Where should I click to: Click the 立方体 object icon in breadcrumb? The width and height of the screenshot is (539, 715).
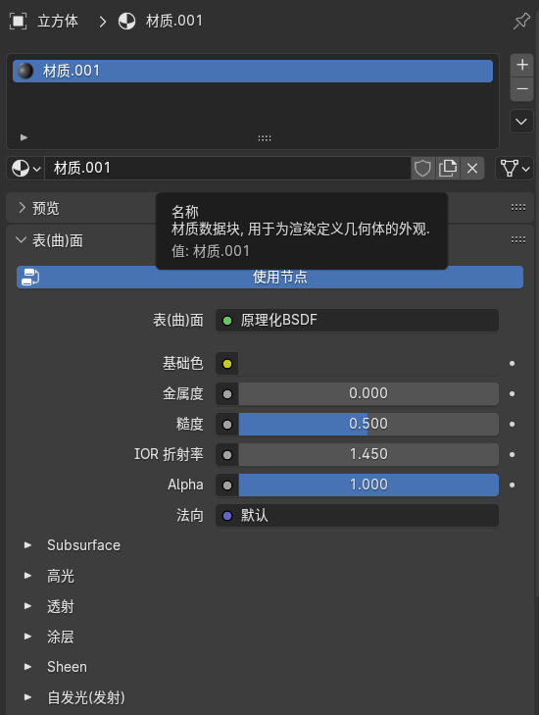pos(19,21)
